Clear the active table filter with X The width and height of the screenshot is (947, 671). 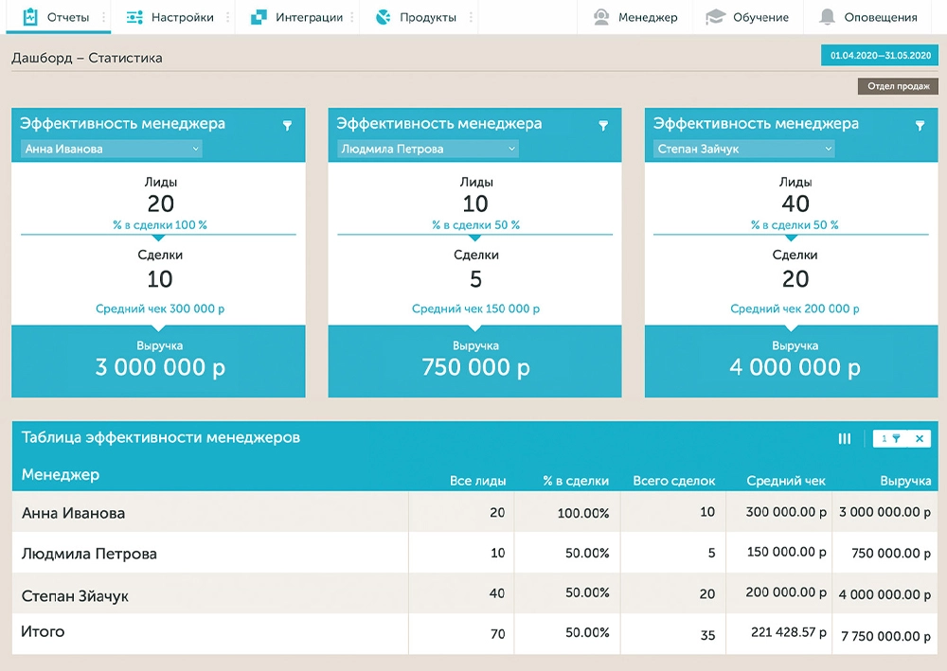(x=920, y=438)
